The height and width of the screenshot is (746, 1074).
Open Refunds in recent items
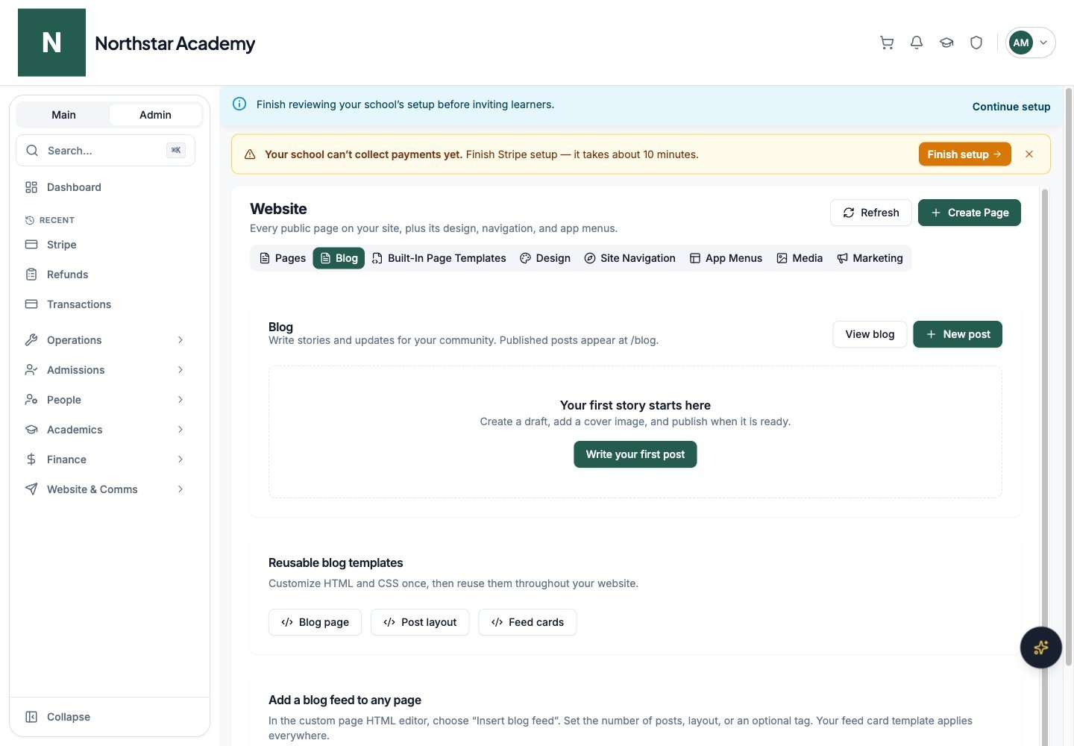point(105,275)
